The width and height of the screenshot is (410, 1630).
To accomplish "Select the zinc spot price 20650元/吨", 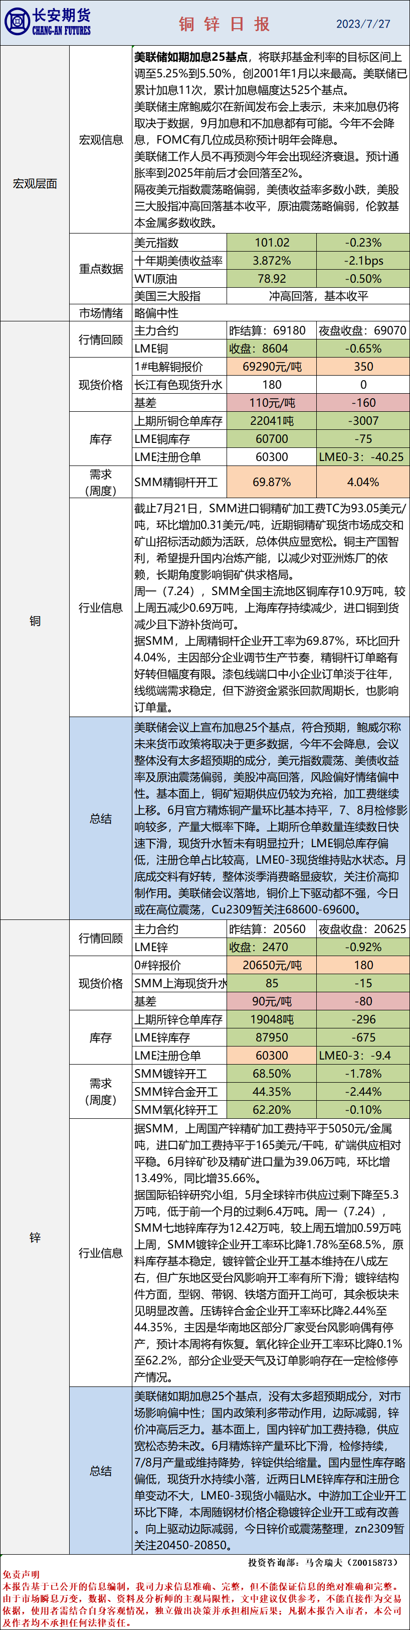I will coord(272,965).
